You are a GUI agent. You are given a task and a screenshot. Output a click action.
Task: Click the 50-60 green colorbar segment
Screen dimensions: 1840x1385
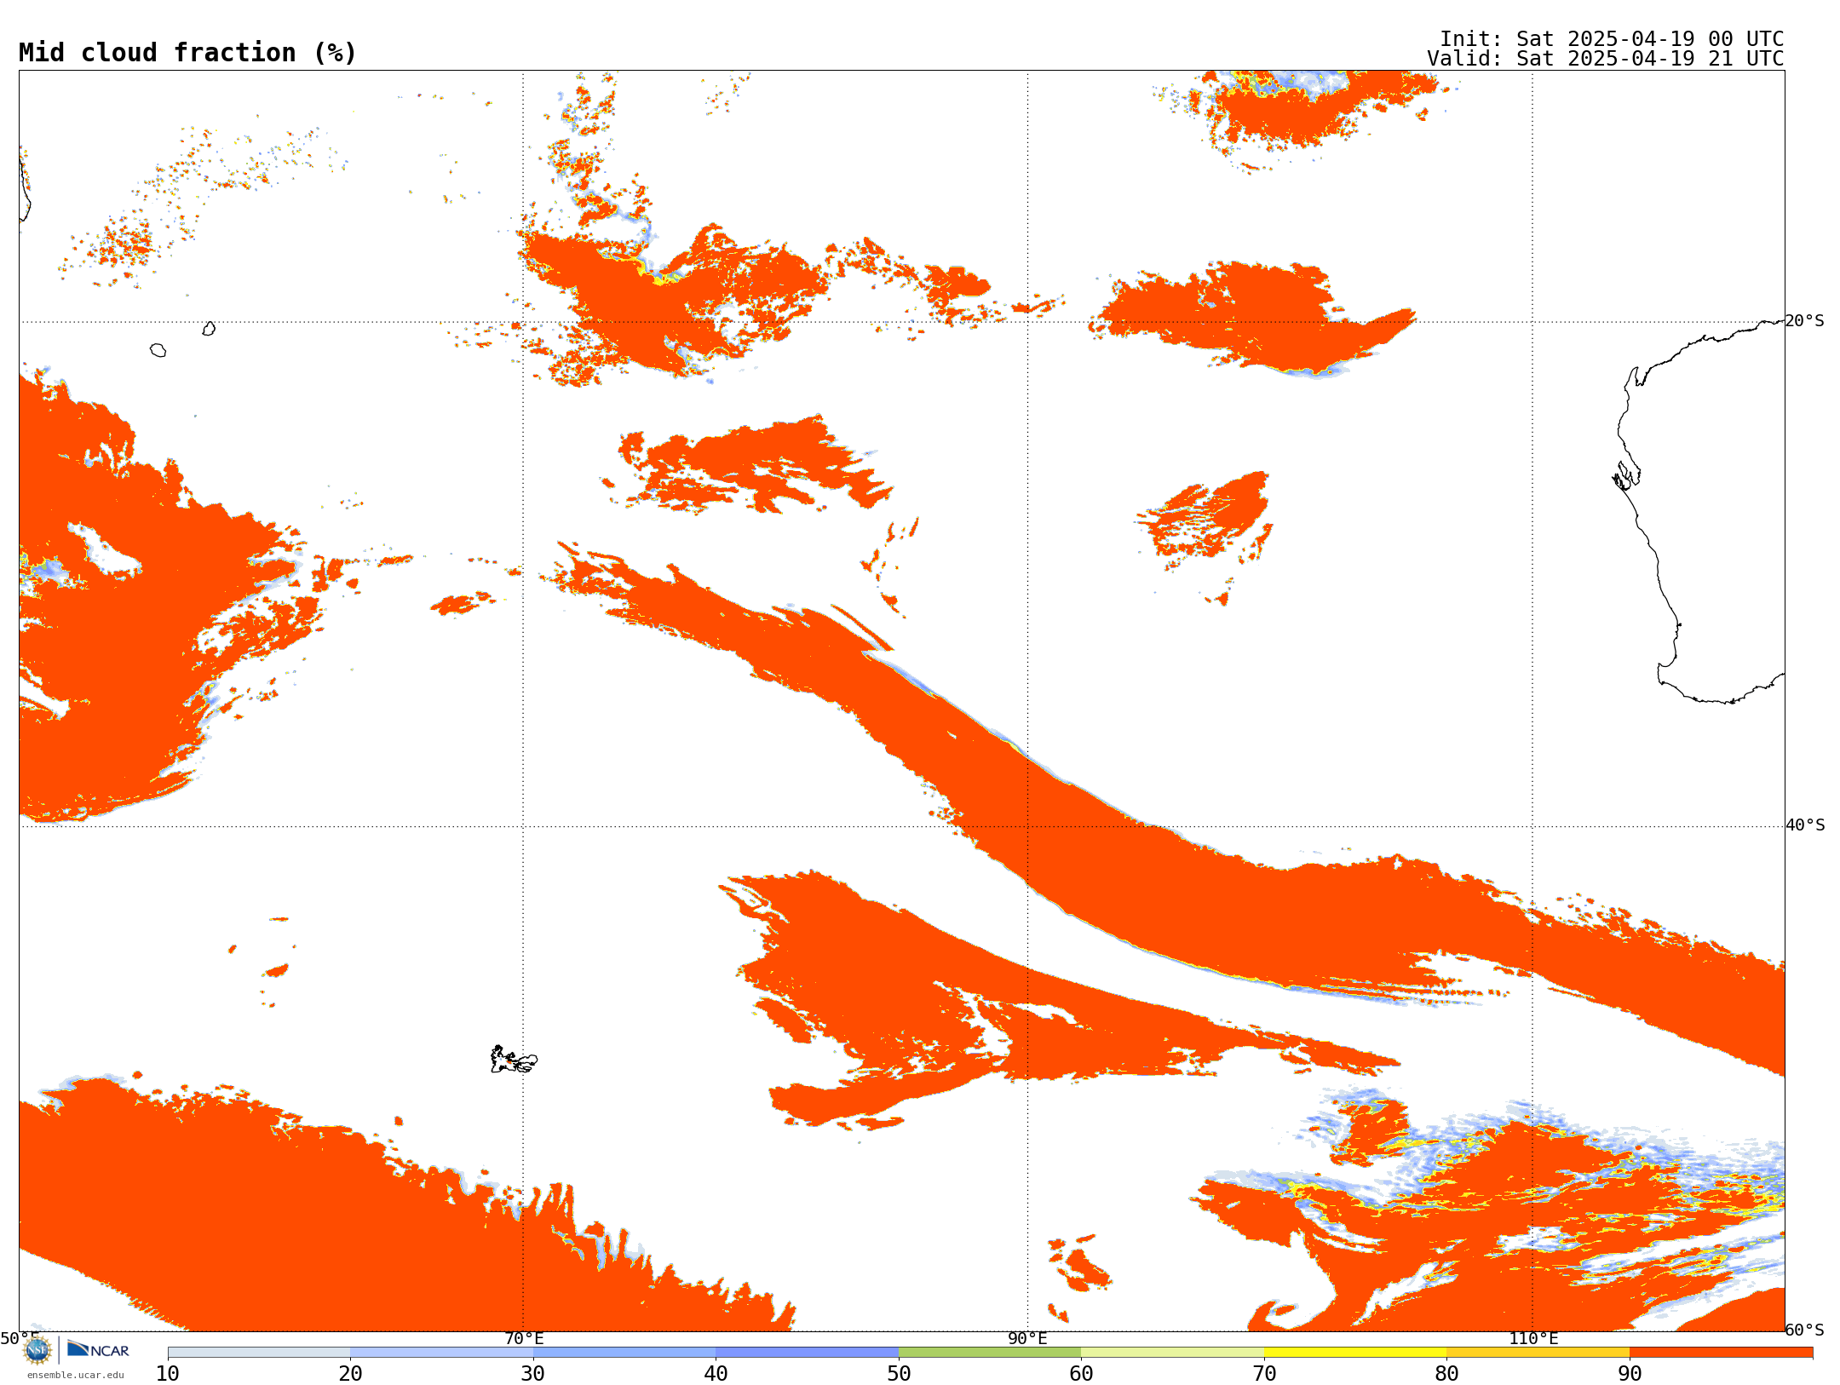point(990,1353)
